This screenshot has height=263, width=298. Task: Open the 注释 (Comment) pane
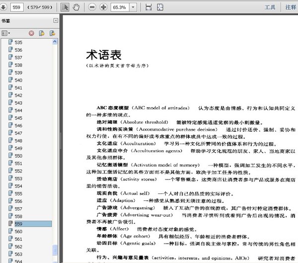pyautogui.click(x=291, y=7)
